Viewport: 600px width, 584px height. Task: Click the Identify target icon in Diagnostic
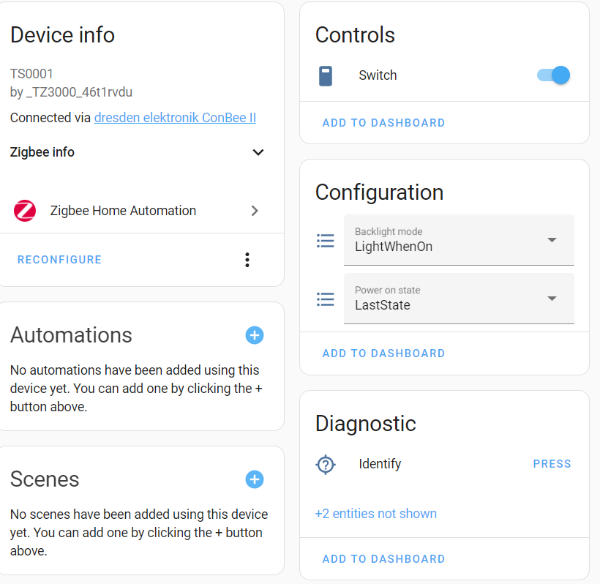(325, 464)
